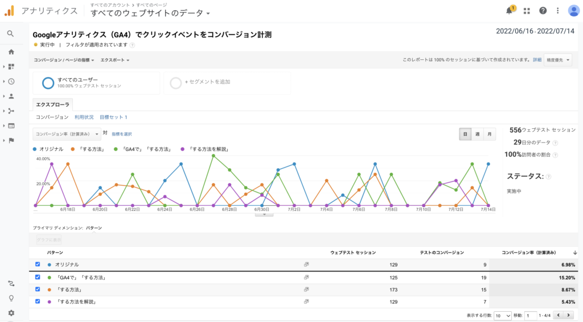Image resolution: width=583 pixels, height=322 pixels.
Task: Open Realtime clock icon in sidebar
Action: tap(11, 81)
